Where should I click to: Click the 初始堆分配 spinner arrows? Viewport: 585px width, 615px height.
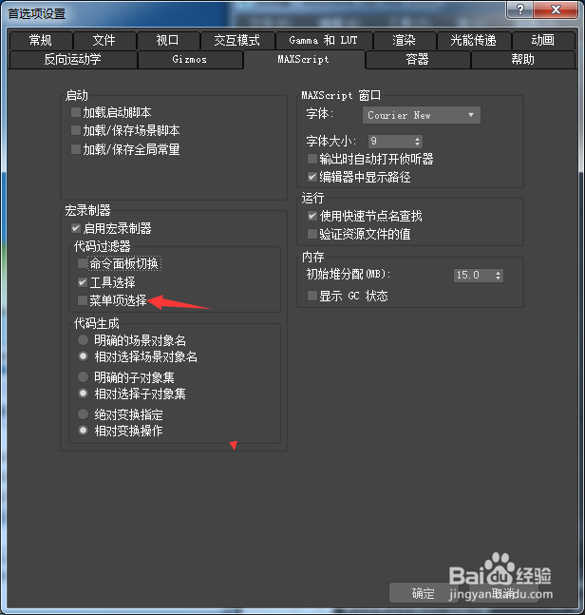pyautogui.click(x=498, y=275)
